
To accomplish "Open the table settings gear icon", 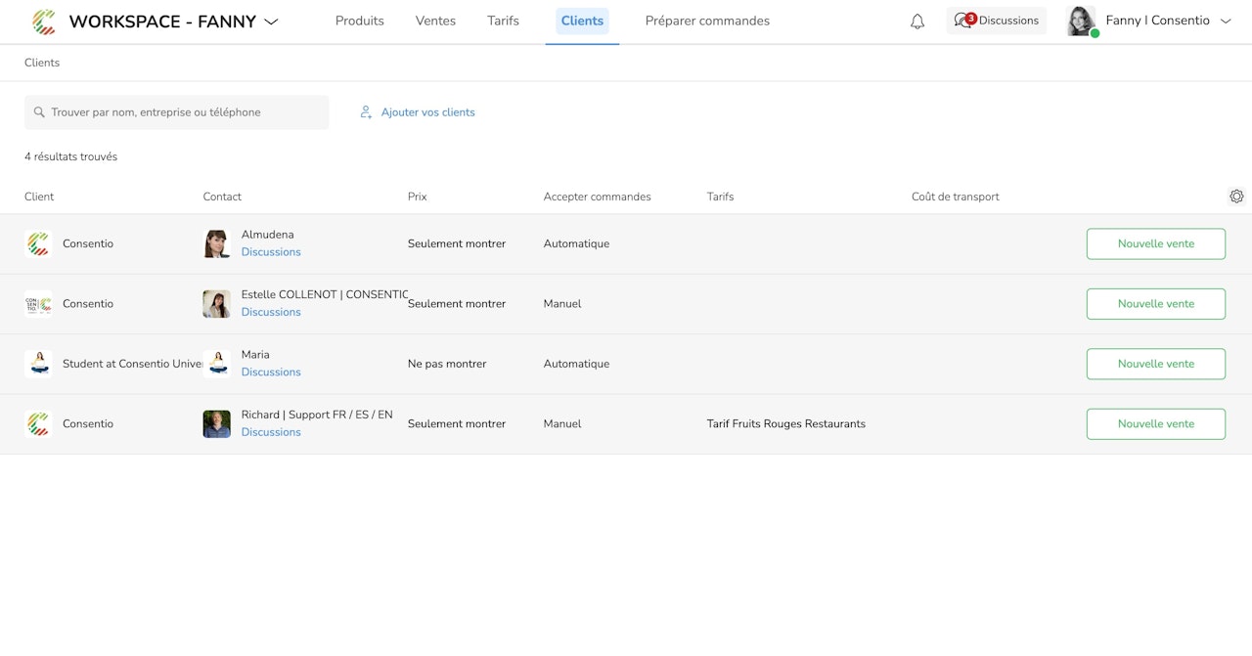I will coord(1236,197).
